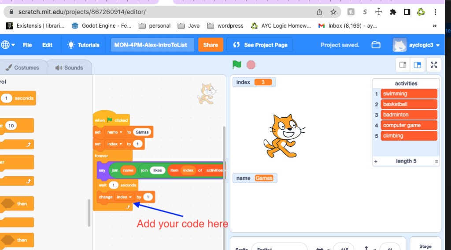Click the cat sprite on stage
The width and height of the screenshot is (451, 250).
point(284,136)
